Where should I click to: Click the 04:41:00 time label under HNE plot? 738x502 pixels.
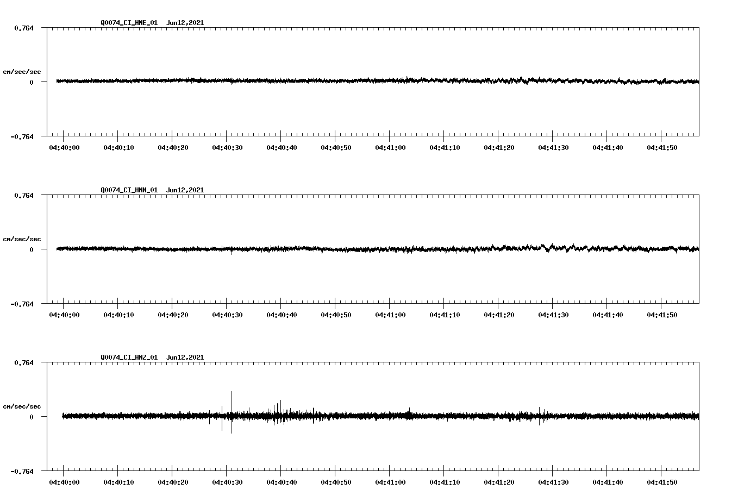pyautogui.click(x=390, y=148)
